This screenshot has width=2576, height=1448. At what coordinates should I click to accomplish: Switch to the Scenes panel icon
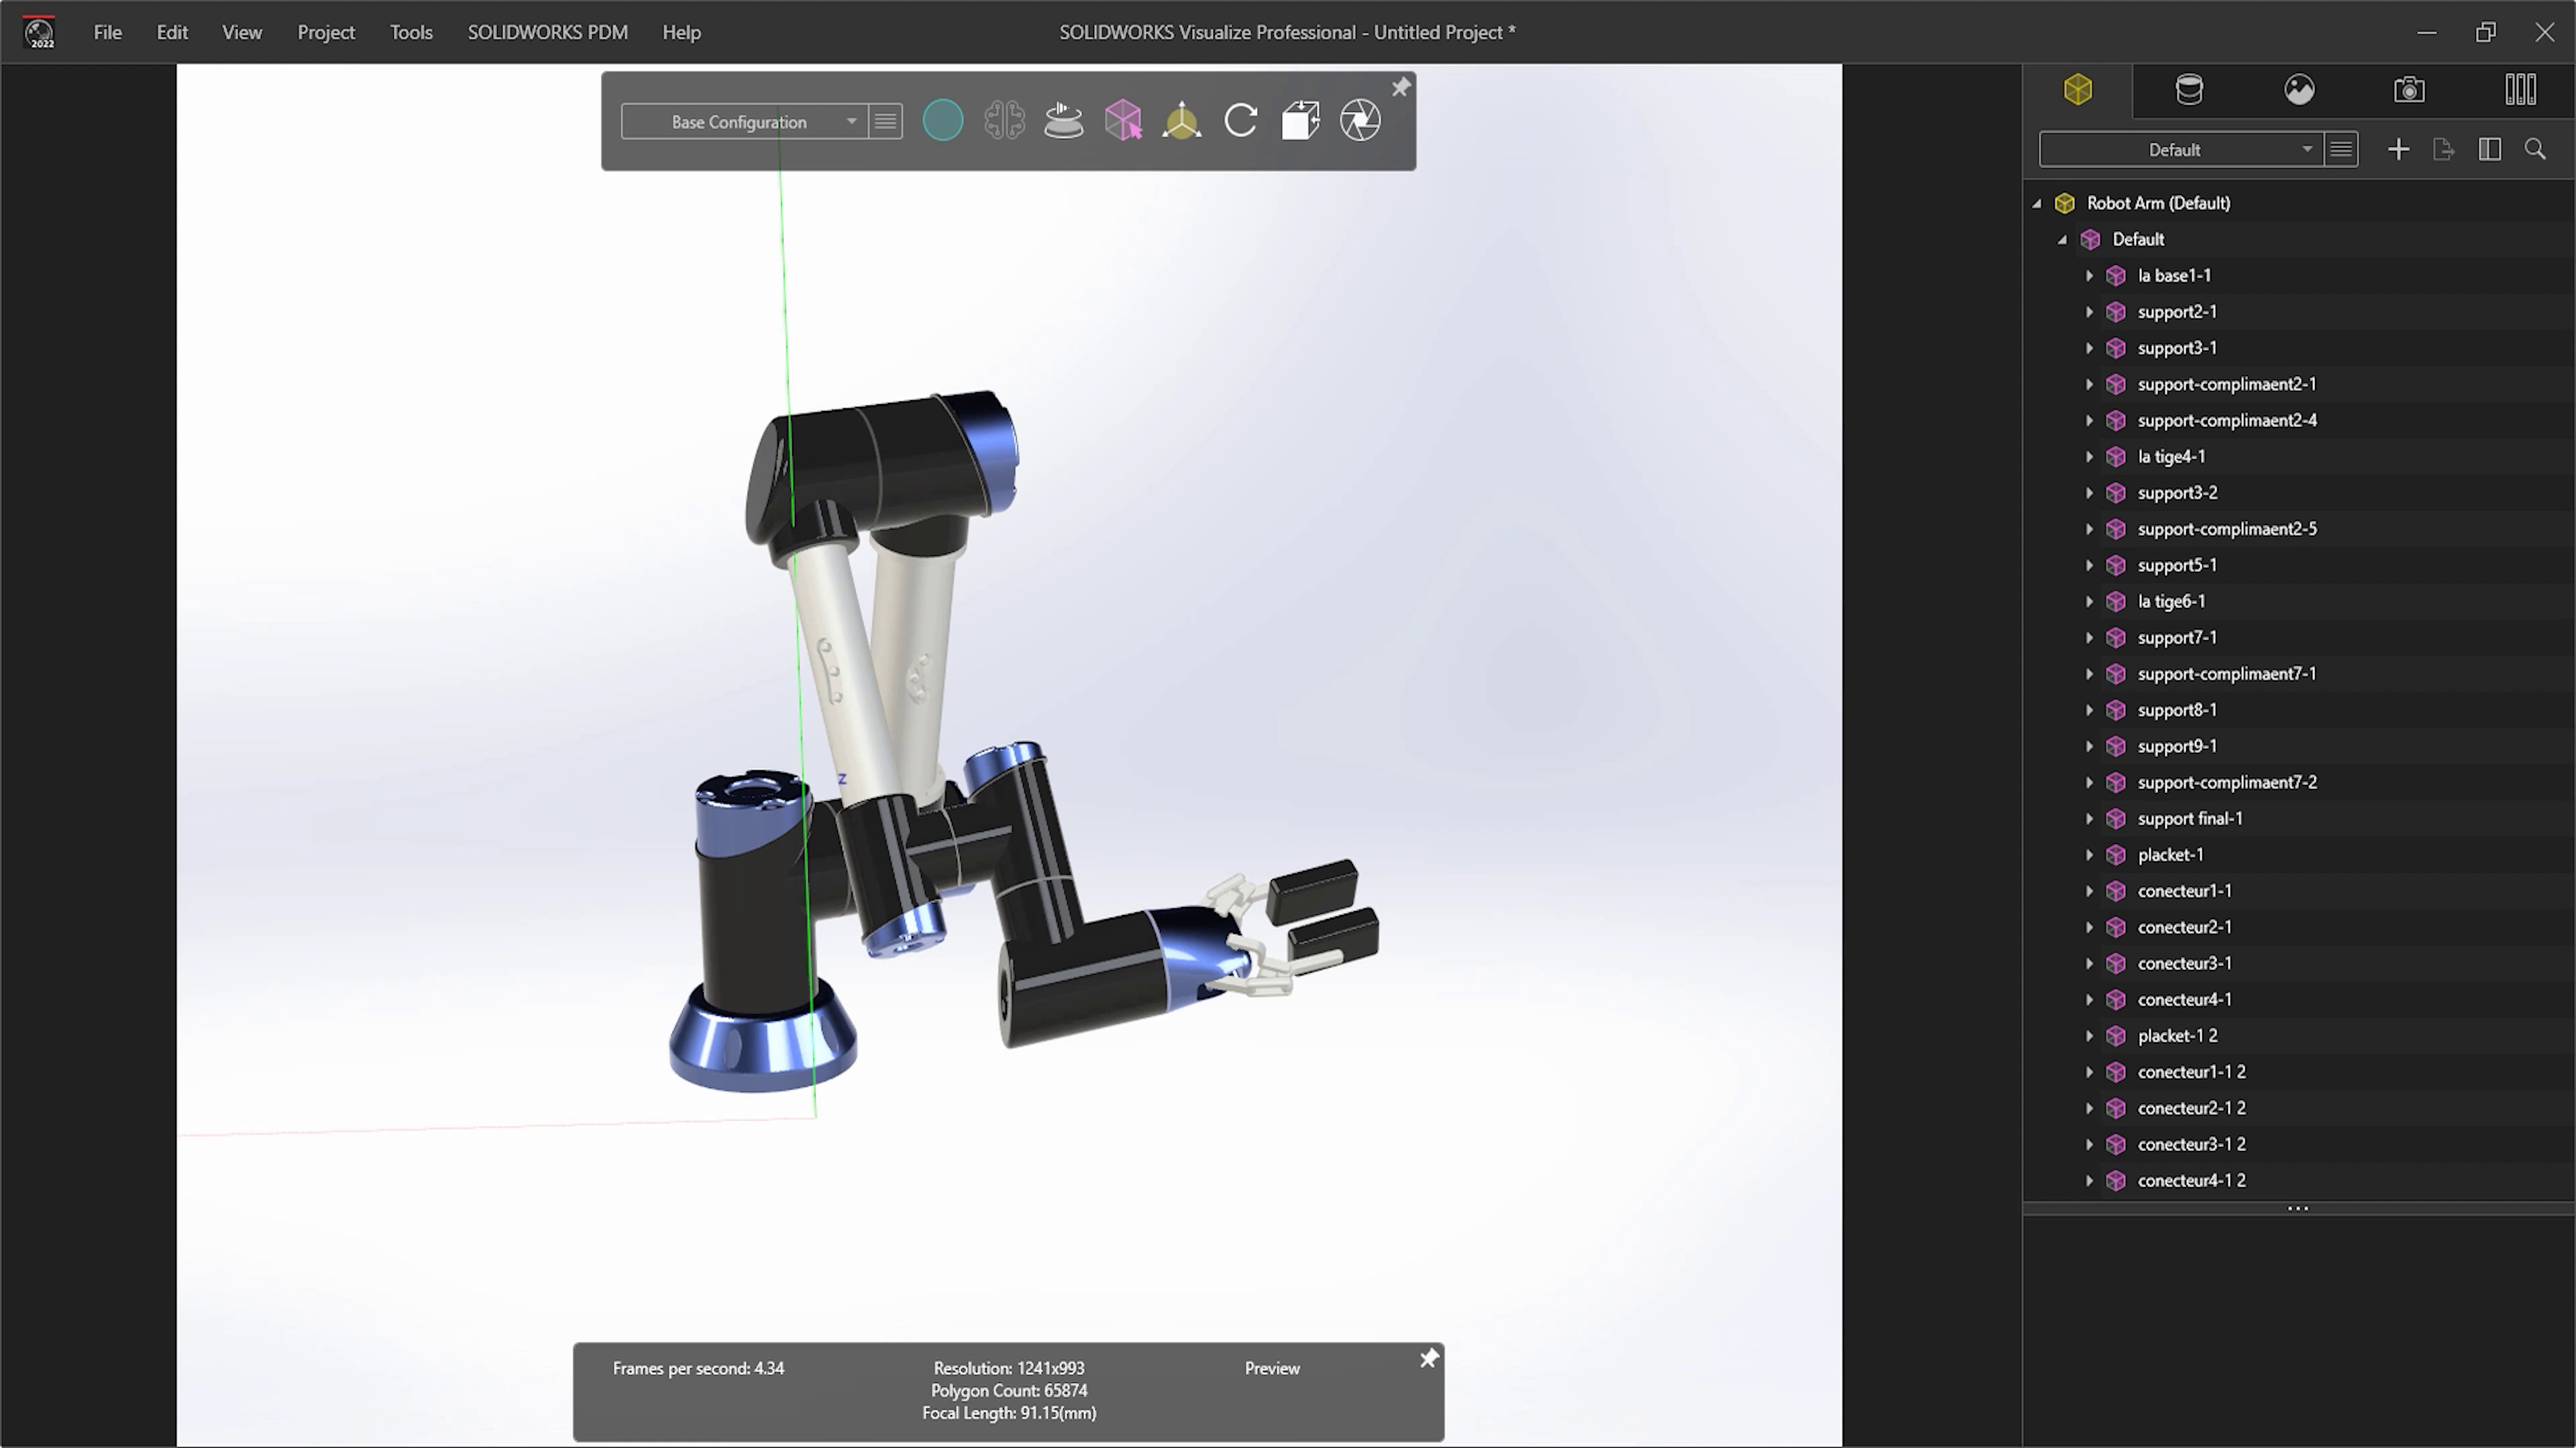2299,89
